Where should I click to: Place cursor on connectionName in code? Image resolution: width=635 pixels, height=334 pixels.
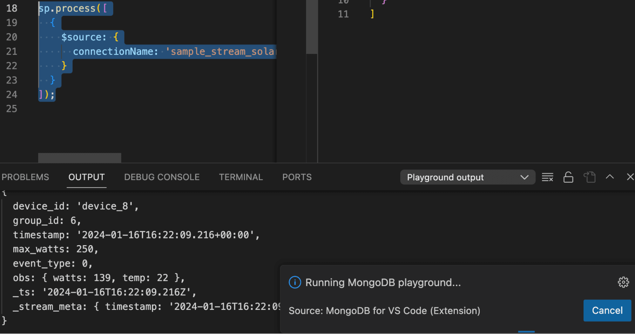tap(113, 51)
